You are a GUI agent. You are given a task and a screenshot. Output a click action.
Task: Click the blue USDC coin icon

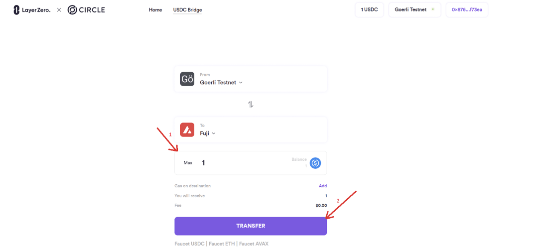315,163
